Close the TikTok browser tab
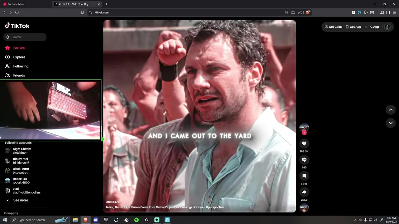The height and width of the screenshot is (224, 399). pyautogui.click(x=99, y=4)
